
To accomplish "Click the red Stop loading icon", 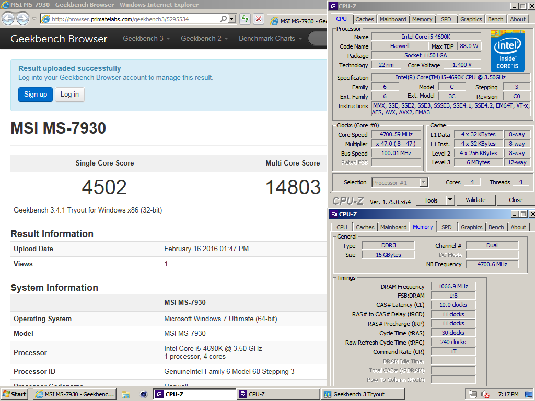I will pos(259,19).
